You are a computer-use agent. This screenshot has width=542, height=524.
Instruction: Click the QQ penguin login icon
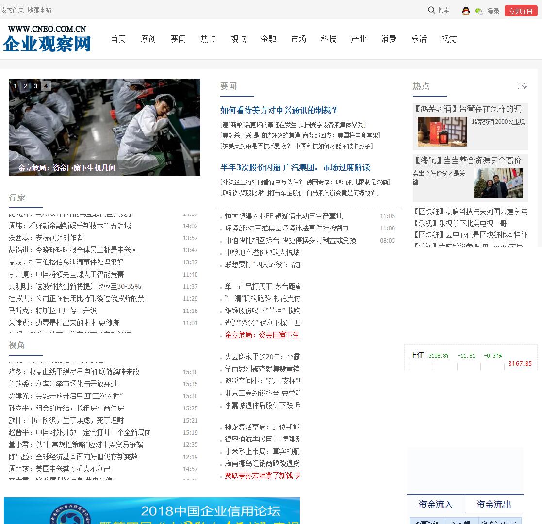[466, 11]
